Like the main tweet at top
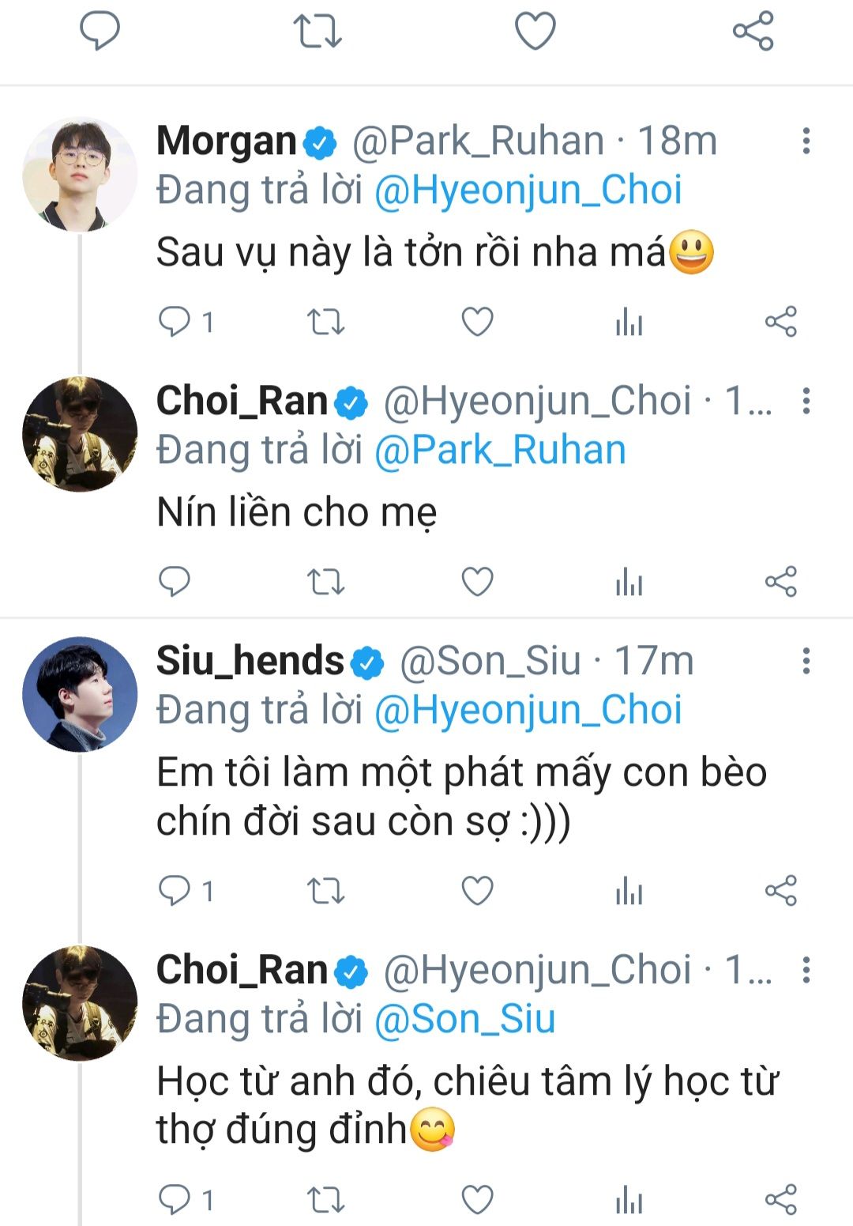This screenshot has width=853, height=1226. click(535, 32)
